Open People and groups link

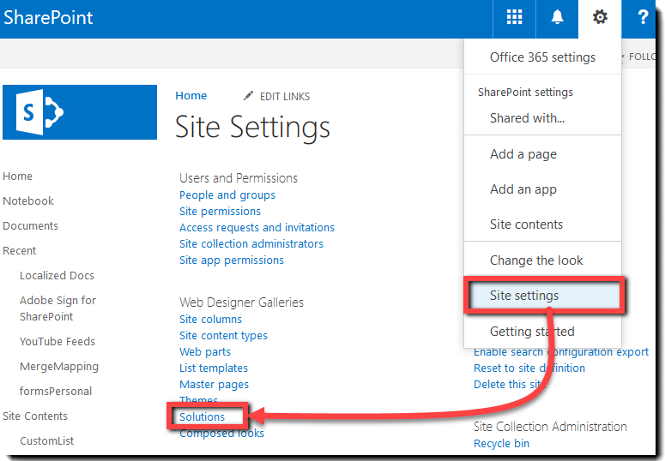pyautogui.click(x=227, y=195)
